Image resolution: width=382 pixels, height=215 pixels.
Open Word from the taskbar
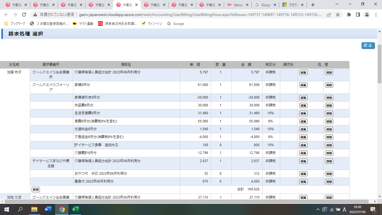coord(48,209)
